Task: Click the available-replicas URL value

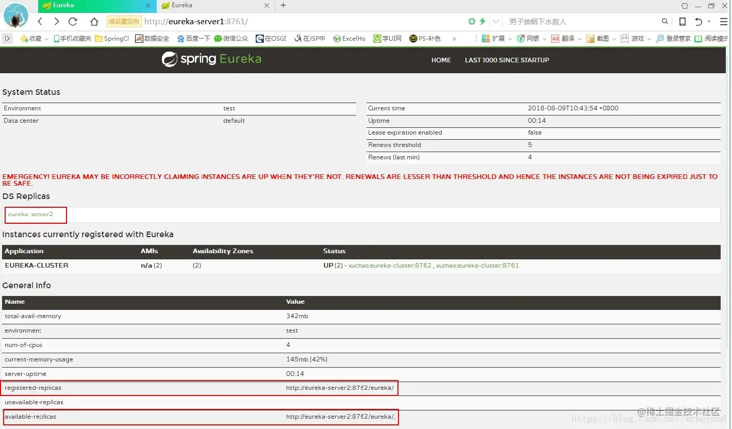Action: 341,417
